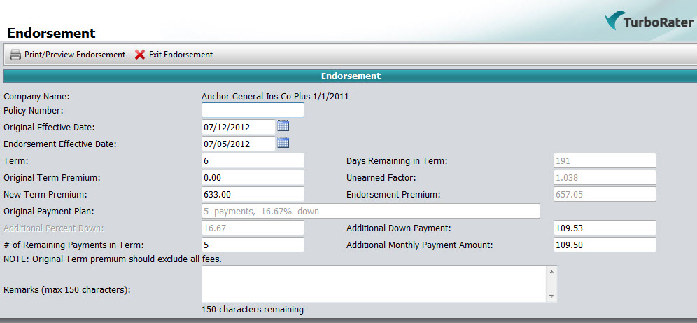697x323 pixels.
Task: Click the Remarks scrollbar up arrow
Action: [x=551, y=271]
